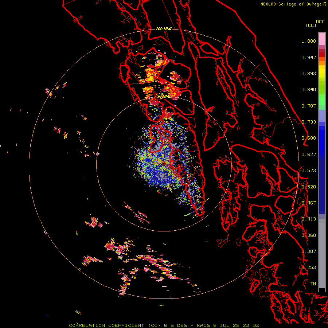Select the 0.307 scale value
Screen dimensions: 328x328
coord(309,251)
